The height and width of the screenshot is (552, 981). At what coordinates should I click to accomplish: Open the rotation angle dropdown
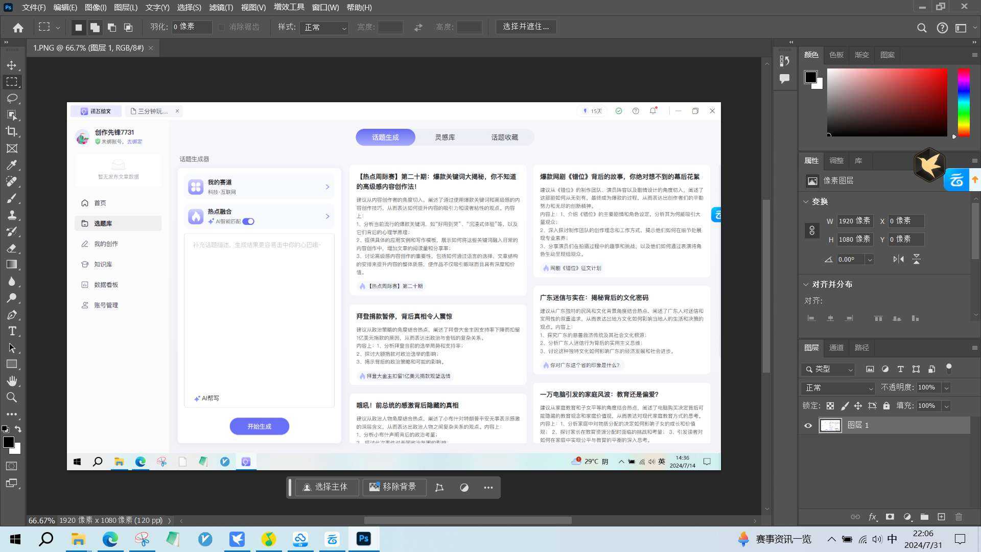pyautogui.click(x=870, y=260)
